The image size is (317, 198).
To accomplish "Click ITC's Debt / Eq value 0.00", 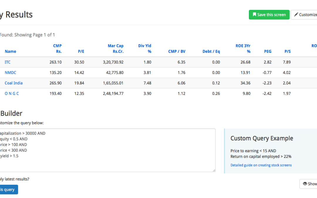I will click(x=216, y=62).
